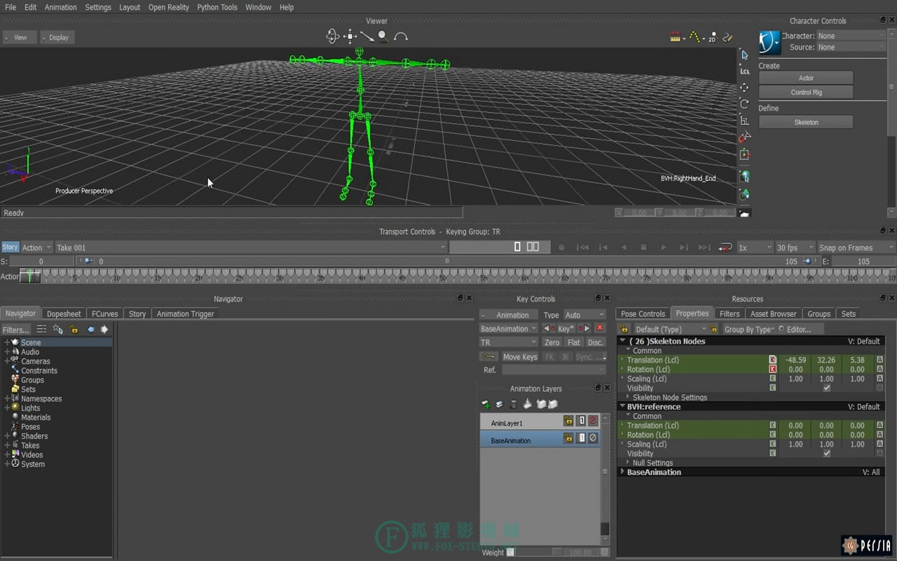Image resolution: width=897 pixels, height=561 pixels.
Task: Expand the BaseAnimation properties section
Action: point(622,472)
